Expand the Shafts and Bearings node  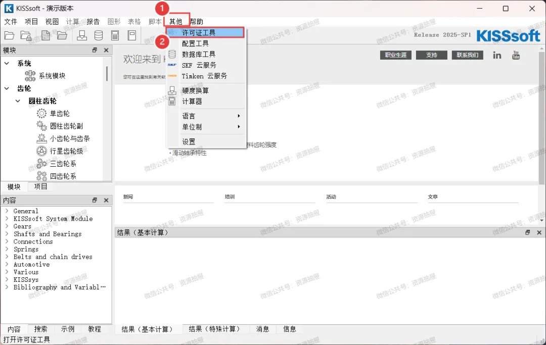pos(7,234)
